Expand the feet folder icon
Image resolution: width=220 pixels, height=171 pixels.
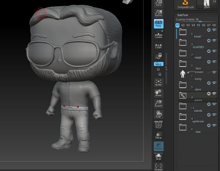[183, 127]
